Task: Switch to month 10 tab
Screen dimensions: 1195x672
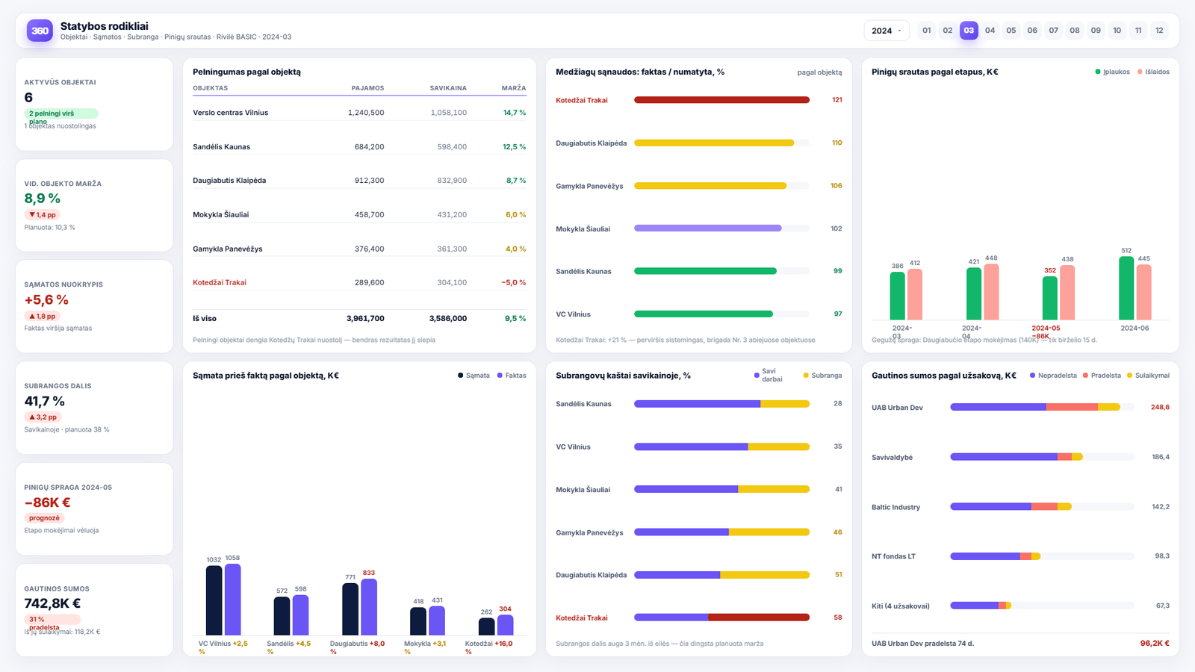Action: point(1117,31)
